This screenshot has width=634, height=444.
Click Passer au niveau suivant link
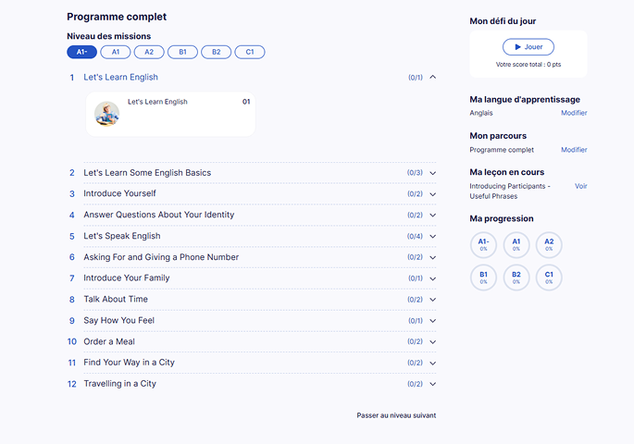396,415
